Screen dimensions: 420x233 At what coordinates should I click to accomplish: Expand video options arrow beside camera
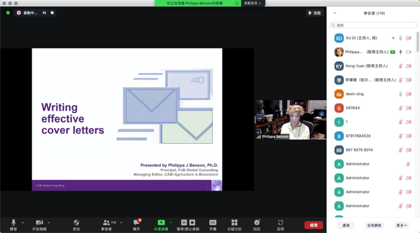pos(49,222)
